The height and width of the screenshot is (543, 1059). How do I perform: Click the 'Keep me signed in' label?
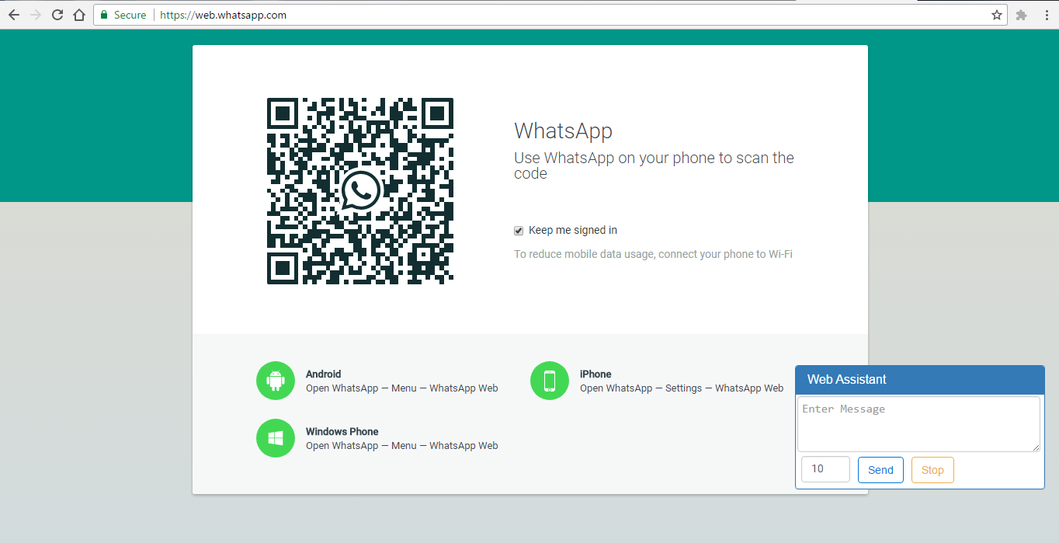pos(573,230)
